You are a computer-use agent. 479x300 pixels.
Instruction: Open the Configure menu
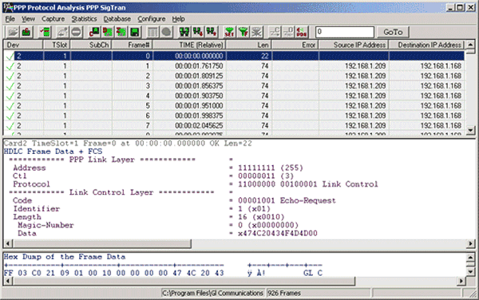coord(151,19)
